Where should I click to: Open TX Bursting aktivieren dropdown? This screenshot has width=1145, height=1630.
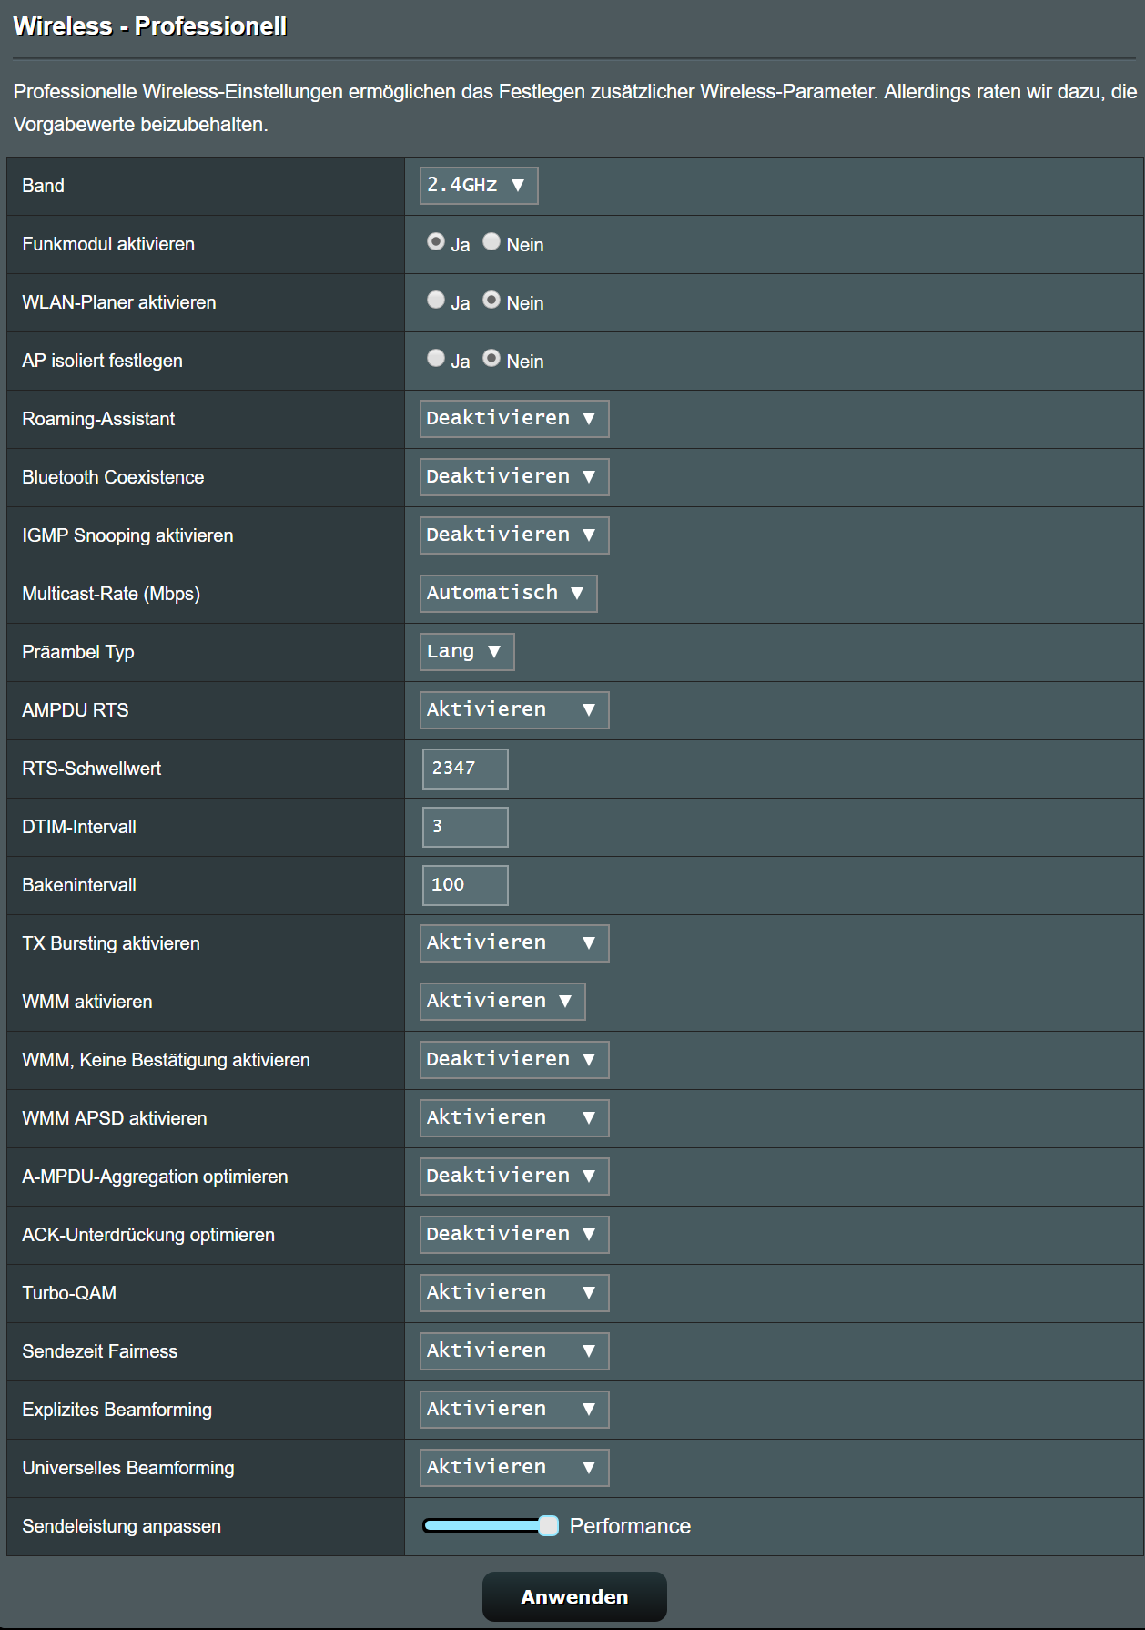coord(513,943)
